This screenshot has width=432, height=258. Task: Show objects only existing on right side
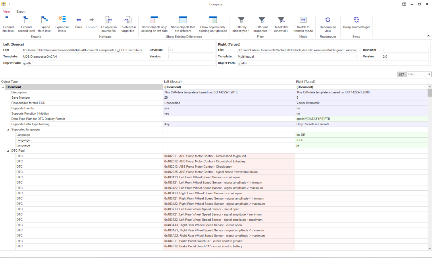coord(213,24)
